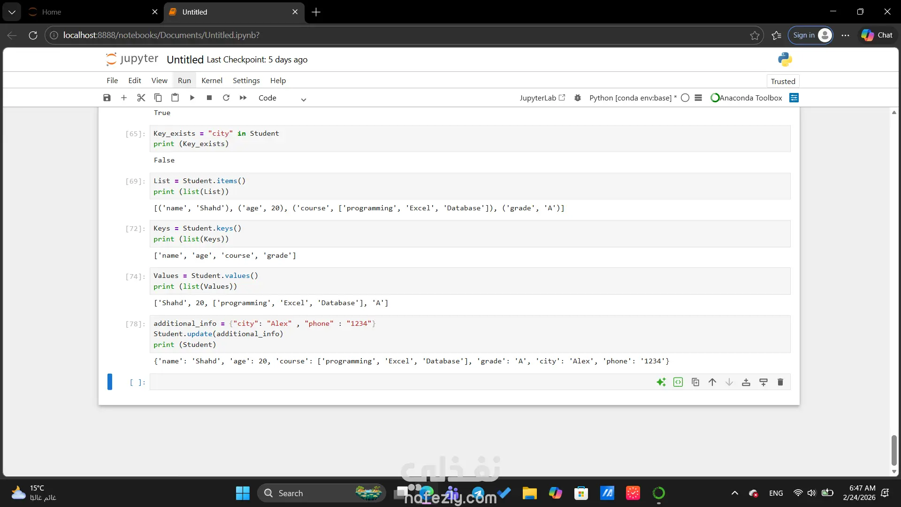Interrupt the kernel with the stop icon
The image size is (901, 507).
click(209, 98)
